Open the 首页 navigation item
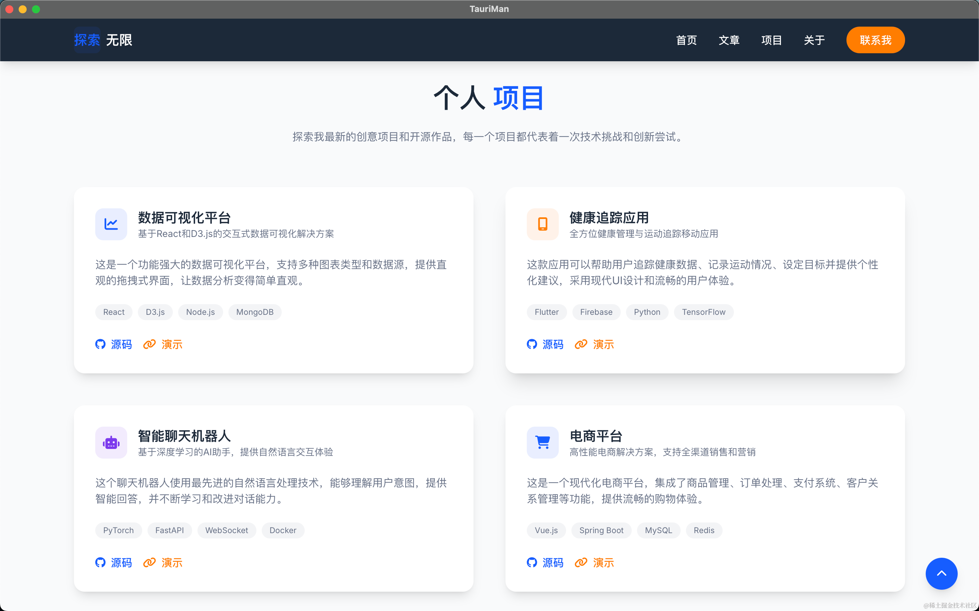The width and height of the screenshot is (979, 611). tap(686, 40)
